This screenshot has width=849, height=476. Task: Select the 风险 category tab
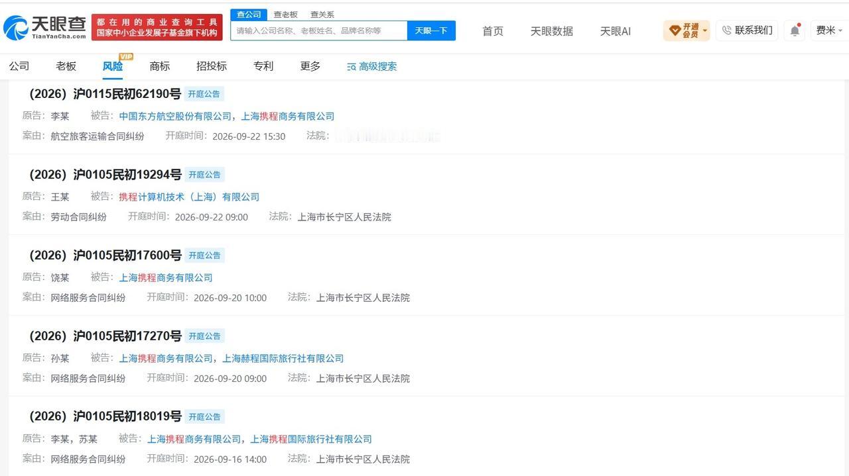click(x=113, y=66)
